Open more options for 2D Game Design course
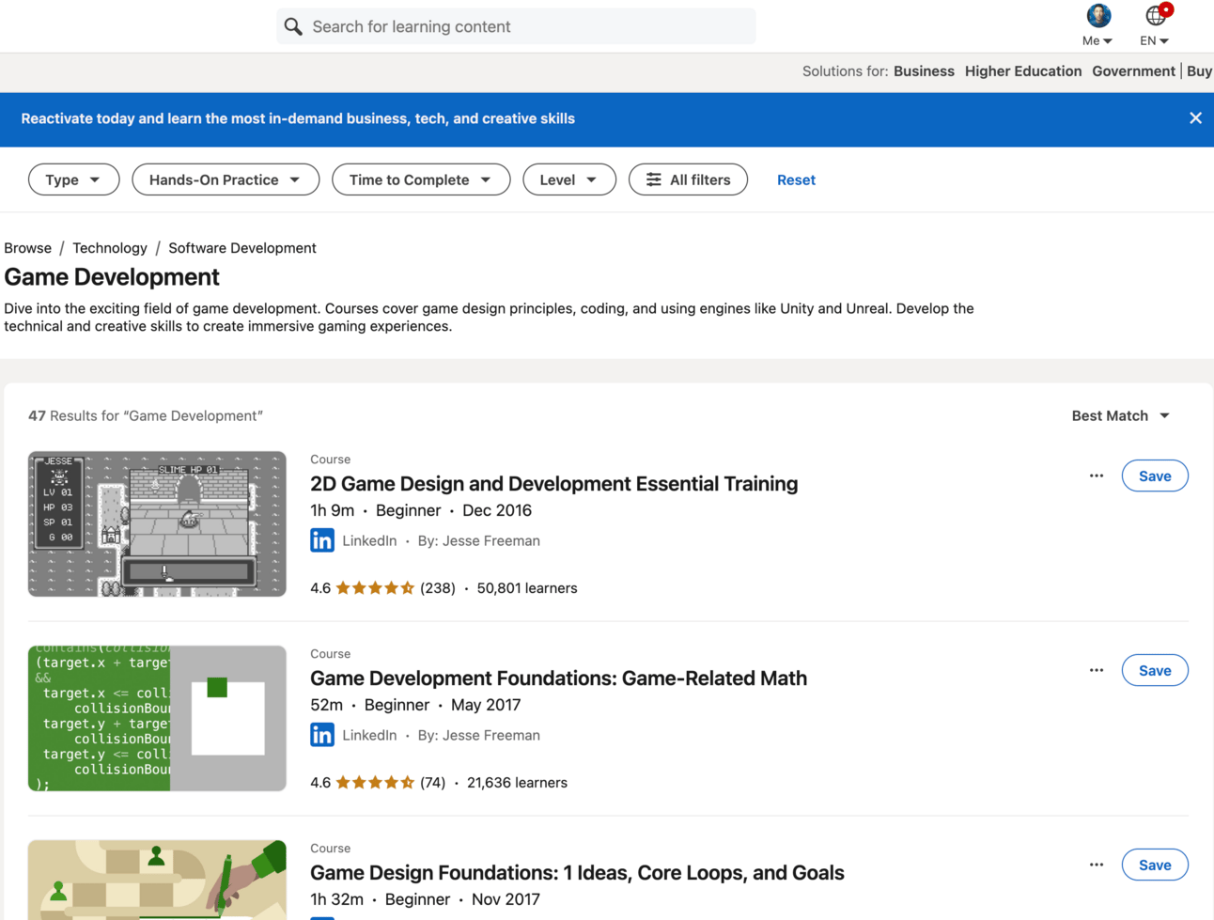 coord(1097,476)
